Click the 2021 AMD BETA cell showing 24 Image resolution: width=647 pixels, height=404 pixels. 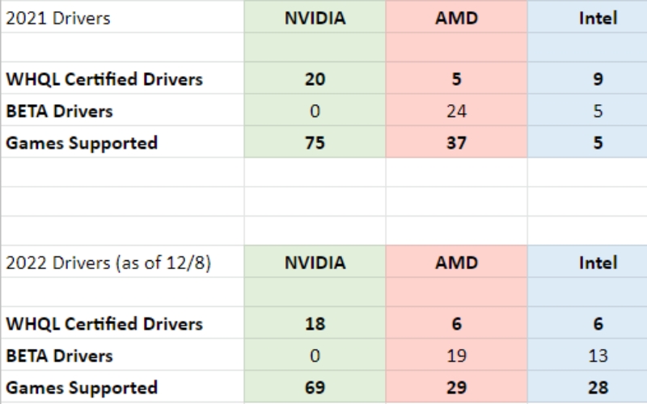[456, 111]
